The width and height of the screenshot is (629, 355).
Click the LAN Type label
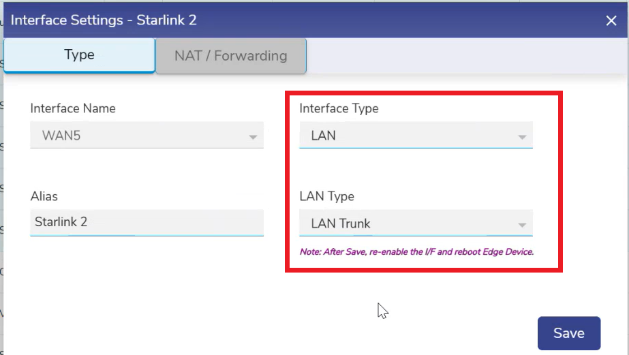point(327,196)
